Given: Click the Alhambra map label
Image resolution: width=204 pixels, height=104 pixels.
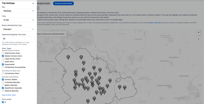Looking at the screenshot, I should 165,61.
